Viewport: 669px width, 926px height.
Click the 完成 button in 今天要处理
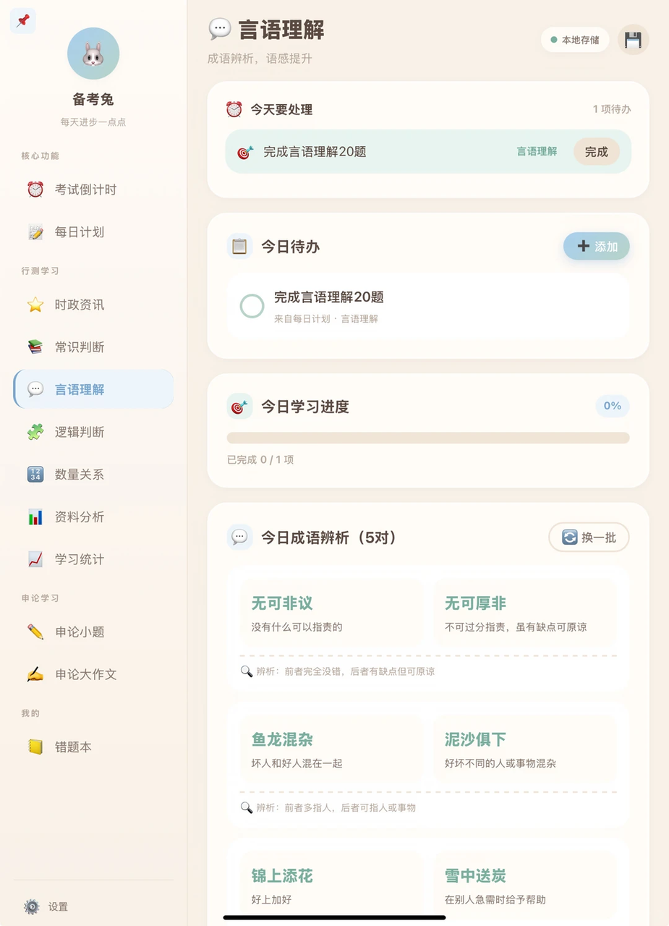[x=597, y=152]
